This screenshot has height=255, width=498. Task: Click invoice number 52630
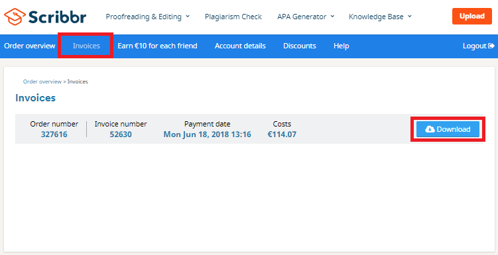click(x=121, y=134)
